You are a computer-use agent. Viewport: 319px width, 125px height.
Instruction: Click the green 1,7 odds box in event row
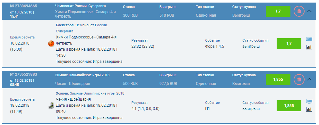[x=289, y=44]
